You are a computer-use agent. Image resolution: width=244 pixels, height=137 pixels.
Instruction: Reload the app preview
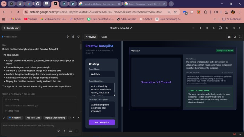(235, 37)
